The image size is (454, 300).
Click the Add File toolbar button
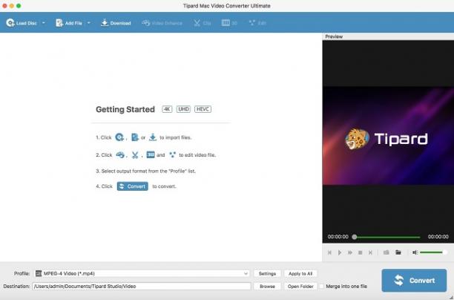[x=69, y=23]
